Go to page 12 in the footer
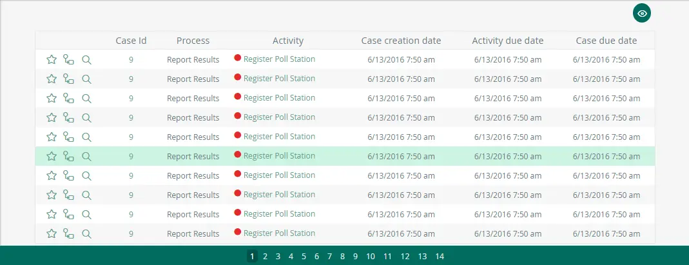 click(405, 256)
